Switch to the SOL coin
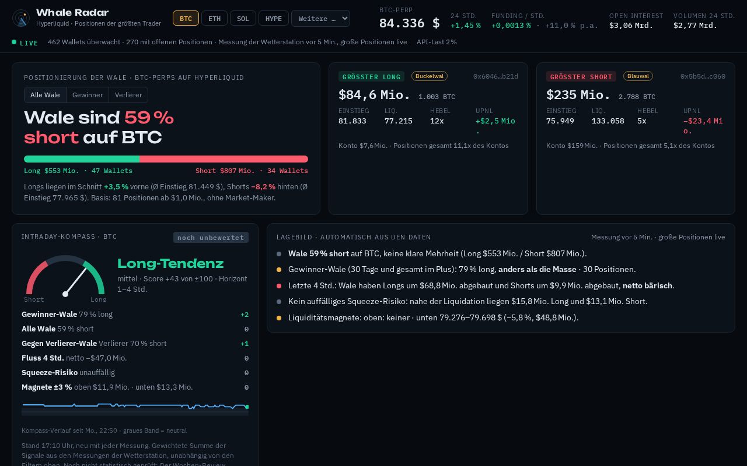Screen dimensions: 747x466 click(x=243, y=18)
